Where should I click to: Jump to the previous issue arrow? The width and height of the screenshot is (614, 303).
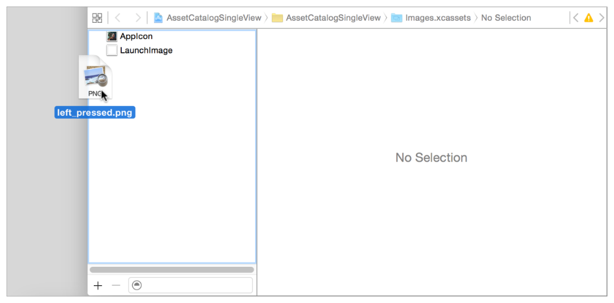coord(575,18)
